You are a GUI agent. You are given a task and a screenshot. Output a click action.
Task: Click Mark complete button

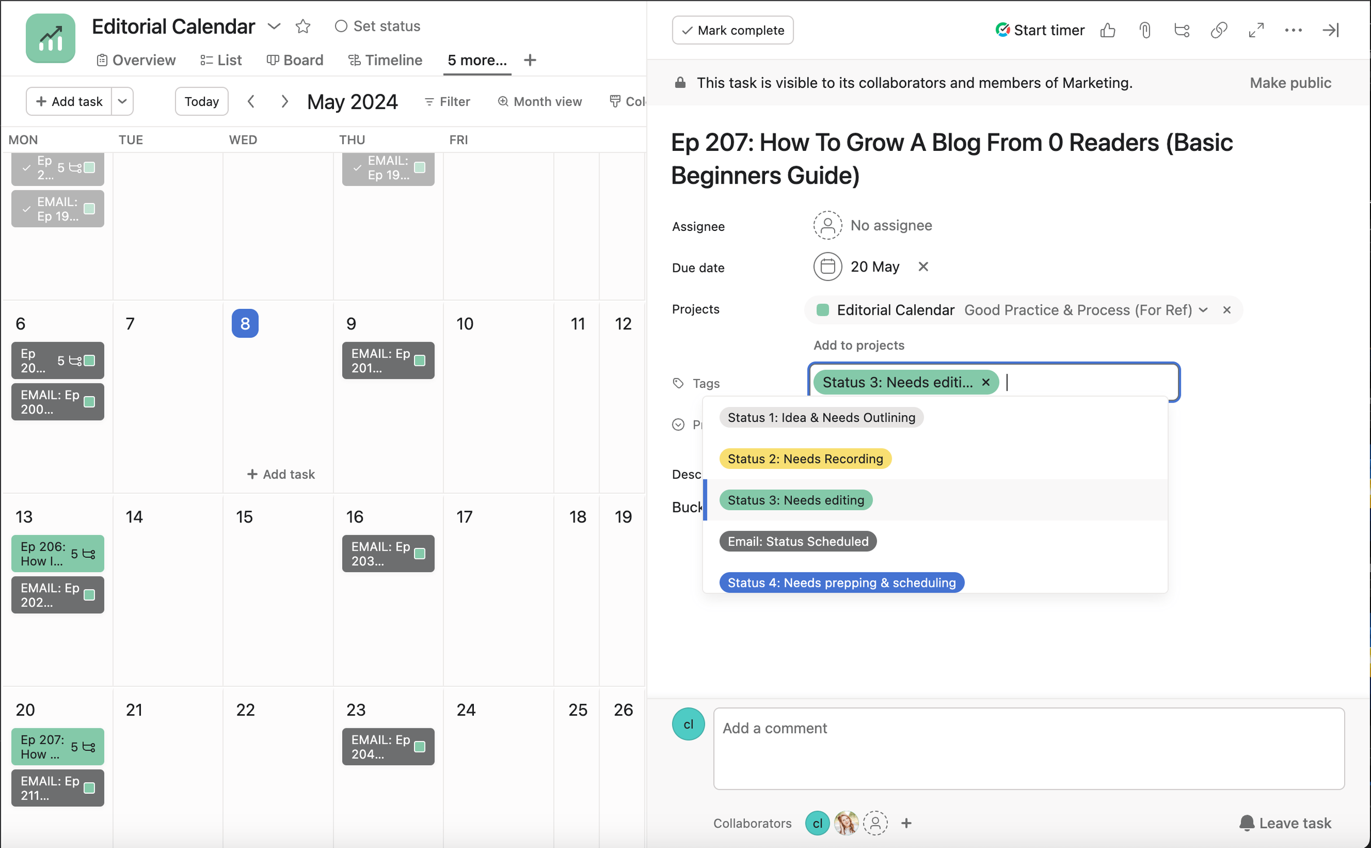pos(732,30)
